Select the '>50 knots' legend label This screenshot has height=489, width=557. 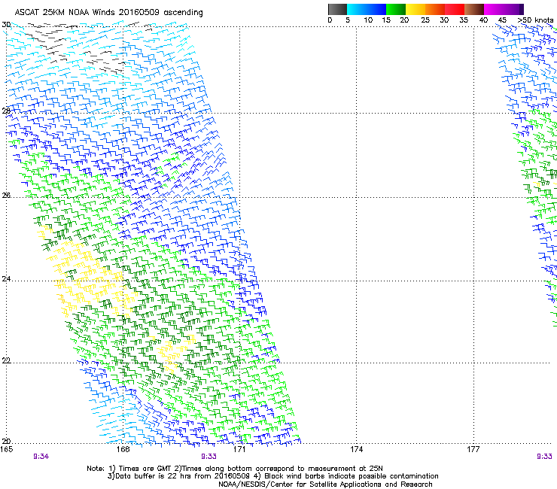(535, 20)
